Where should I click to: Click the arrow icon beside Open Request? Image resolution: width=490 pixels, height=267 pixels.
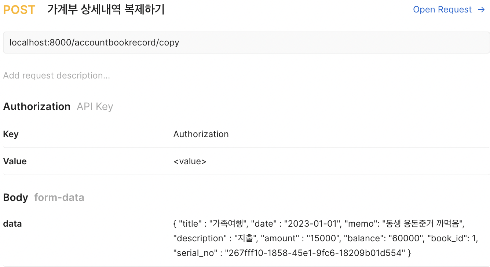(481, 10)
